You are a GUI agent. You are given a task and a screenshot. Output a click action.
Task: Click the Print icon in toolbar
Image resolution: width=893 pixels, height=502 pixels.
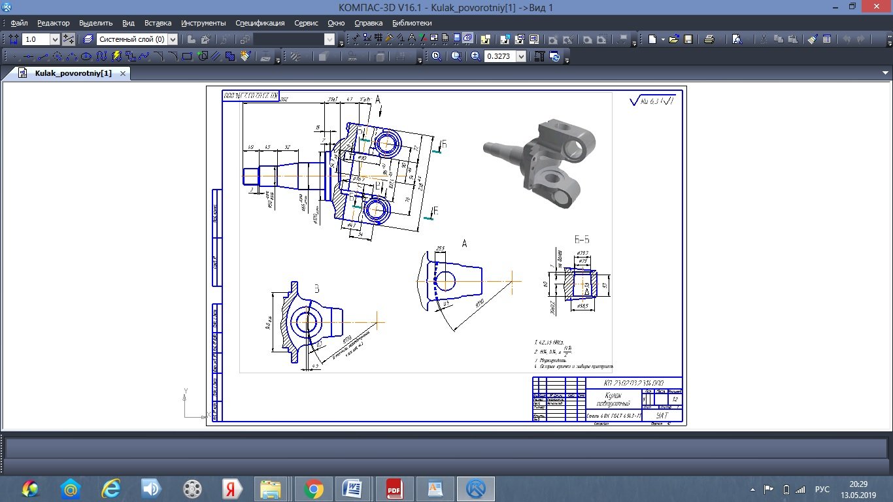709,40
